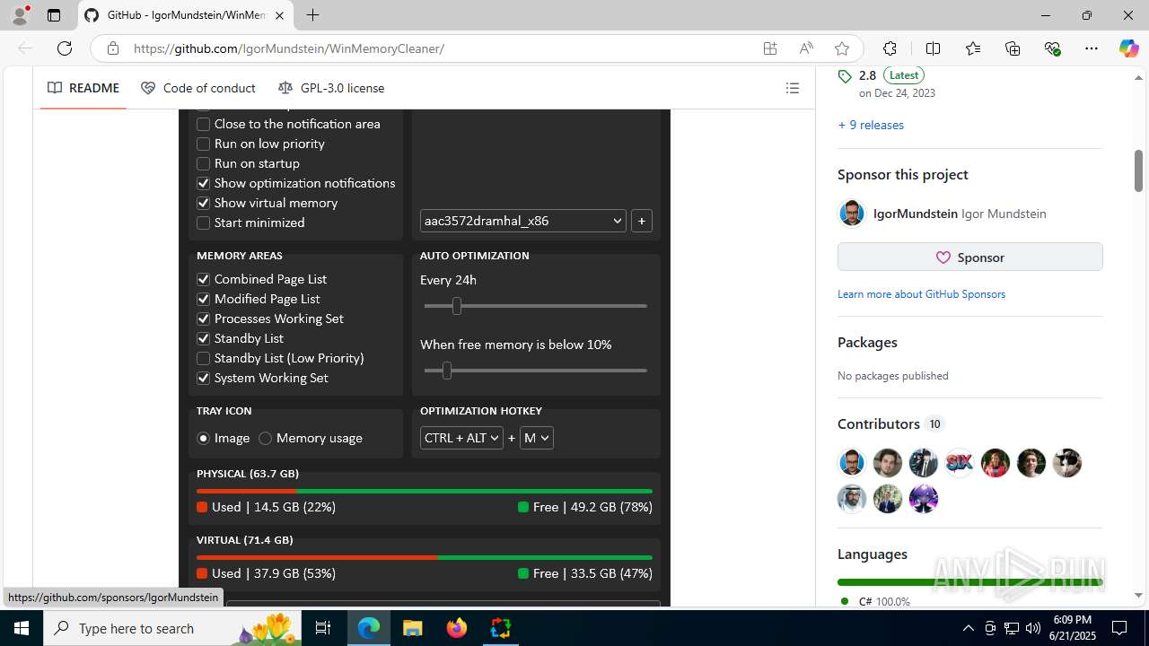Image resolution: width=1149 pixels, height=646 pixels.
Task: Open aac3572dramhal_x86 process dropdown
Action: click(523, 221)
